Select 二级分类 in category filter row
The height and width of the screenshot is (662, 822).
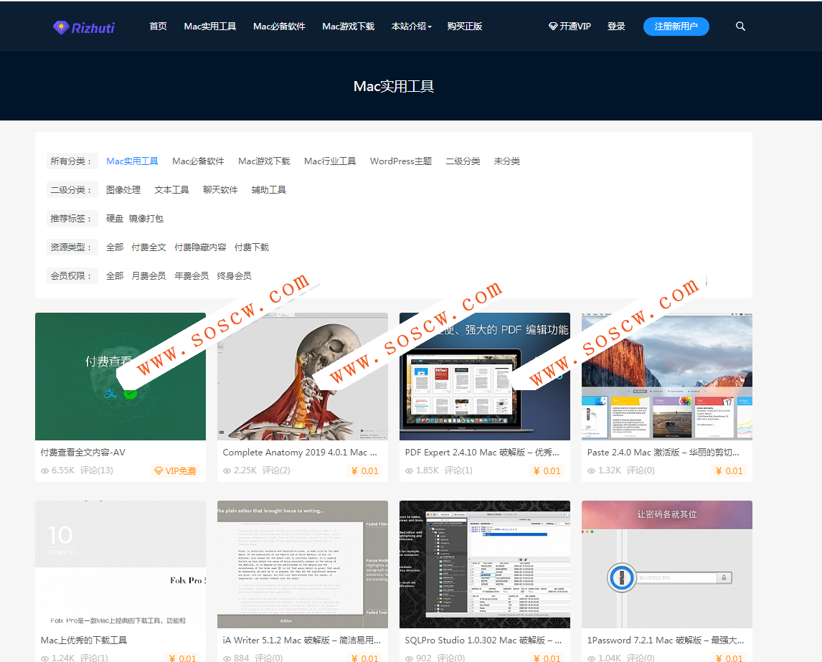(x=463, y=161)
